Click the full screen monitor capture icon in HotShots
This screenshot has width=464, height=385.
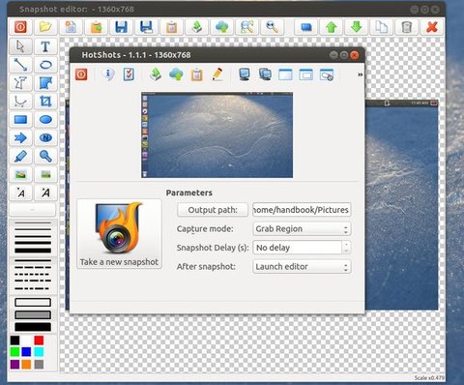245,74
